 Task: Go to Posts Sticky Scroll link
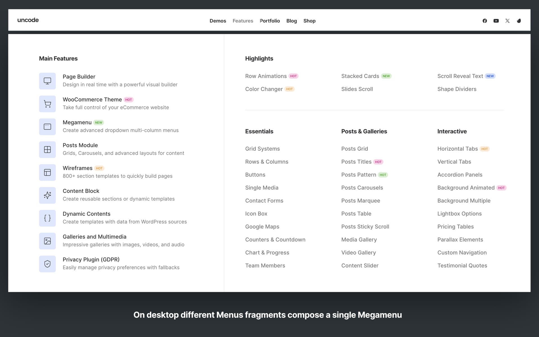[365, 227]
